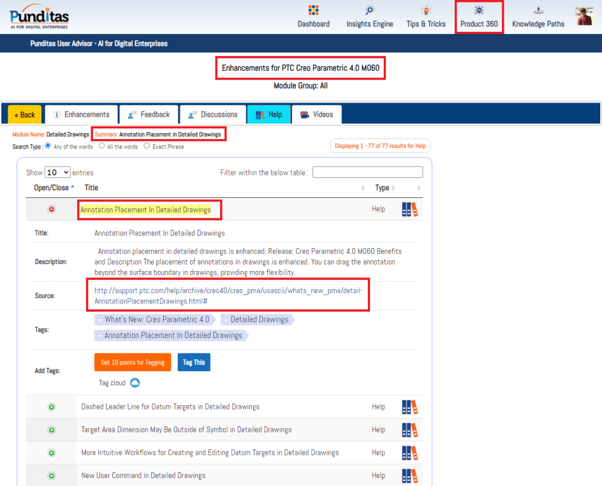The image size is (602, 486).
Task: Expand the Dashed Leader Line row
Action: [51, 407]
